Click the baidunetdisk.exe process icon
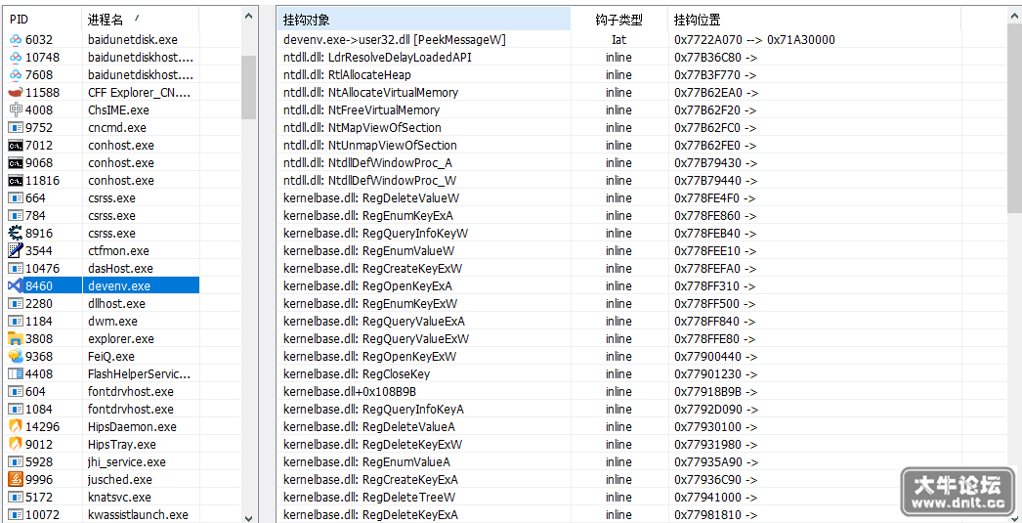The width and height of the screenshot is (1022, 523). point(17,40)
